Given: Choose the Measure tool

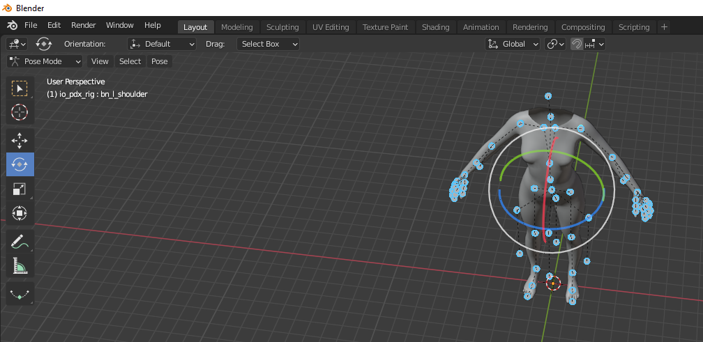Looking at the screenshot, I should tap(20, 266).
